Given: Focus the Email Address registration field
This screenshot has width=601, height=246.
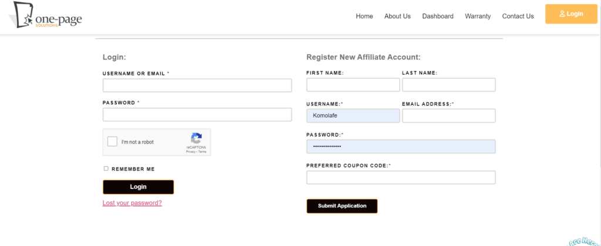Looking at the screenshot, I should tap(448, 116).
